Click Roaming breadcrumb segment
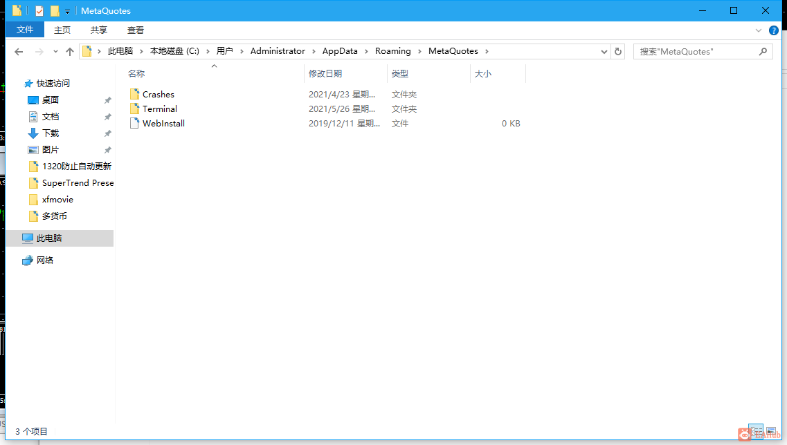 393,51
